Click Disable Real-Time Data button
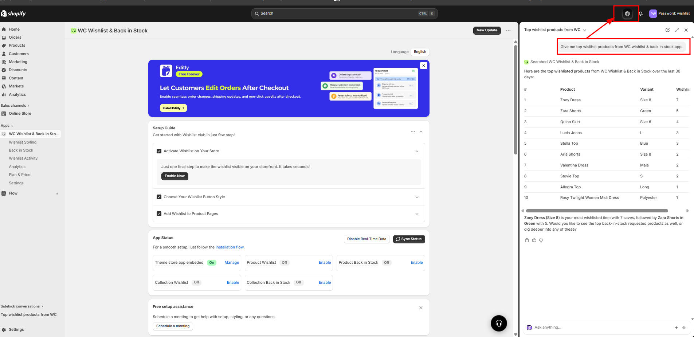This screenshot has width=694, height=337. (x=366, y=239)
